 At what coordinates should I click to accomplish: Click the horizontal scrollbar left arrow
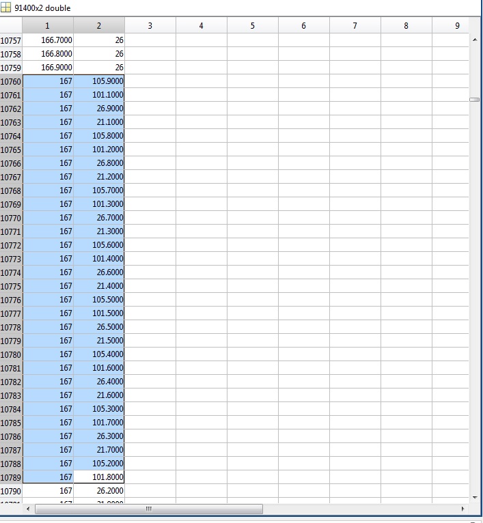click(28, 509)
